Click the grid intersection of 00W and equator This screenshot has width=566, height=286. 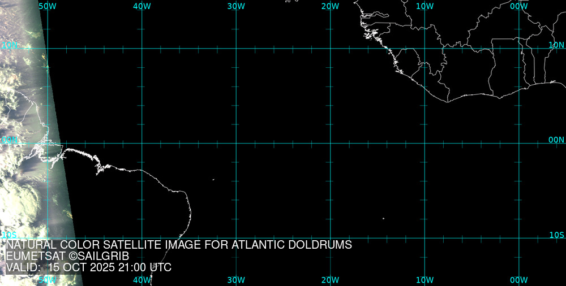(x=519, y=143)
